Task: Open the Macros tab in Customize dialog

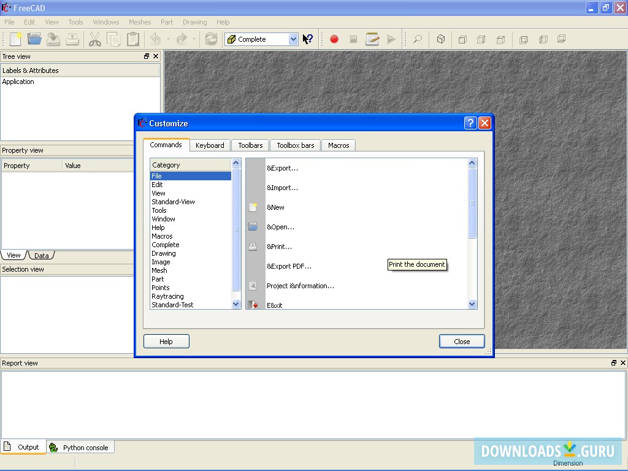Action: pos(339,145)
